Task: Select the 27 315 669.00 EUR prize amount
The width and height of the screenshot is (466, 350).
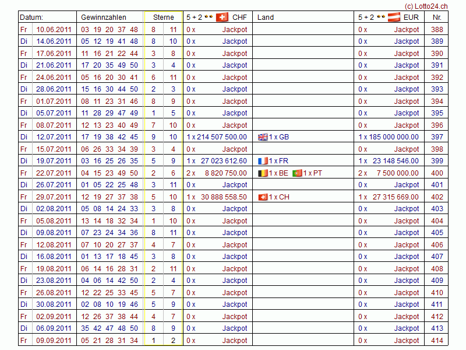Action: pyautogui.click(x=396, y=197)
